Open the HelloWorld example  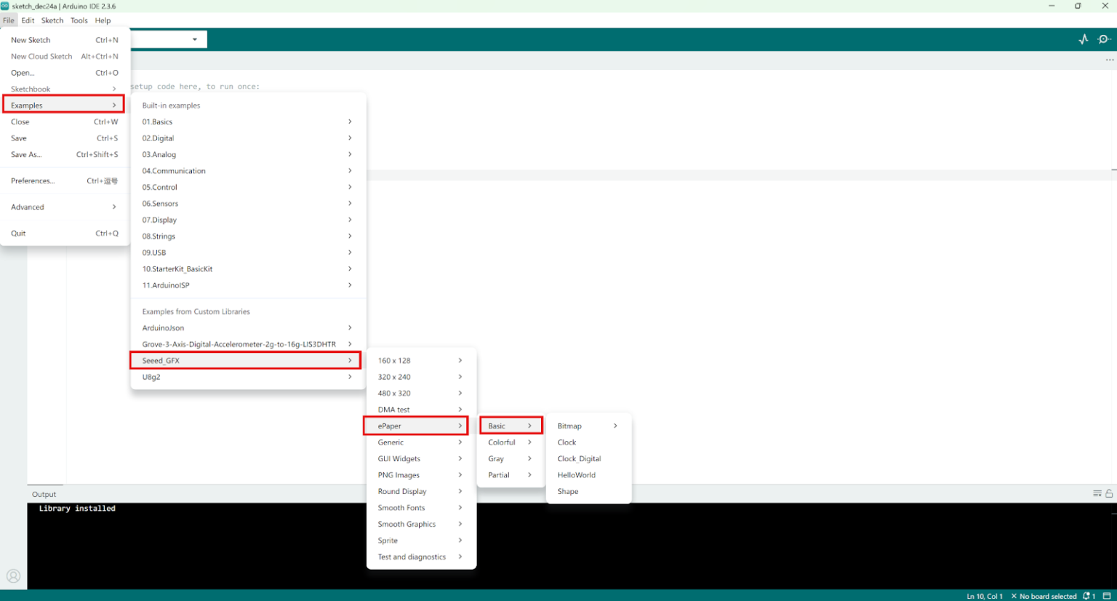pos(577,475)
